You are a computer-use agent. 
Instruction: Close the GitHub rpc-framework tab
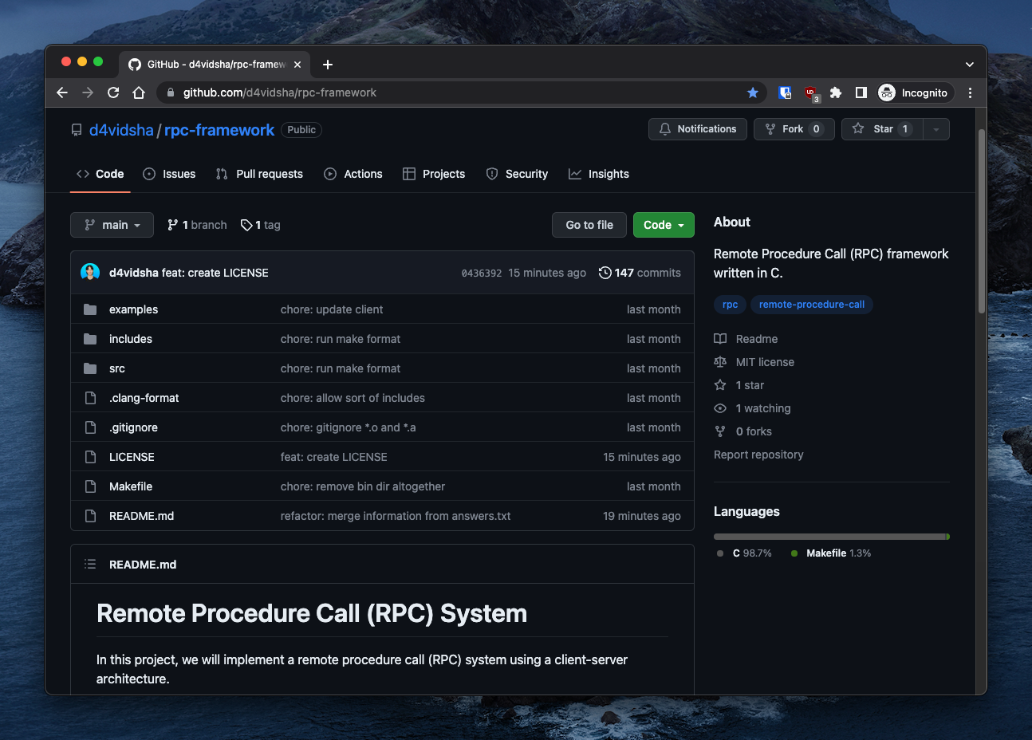tap(297, 65)
